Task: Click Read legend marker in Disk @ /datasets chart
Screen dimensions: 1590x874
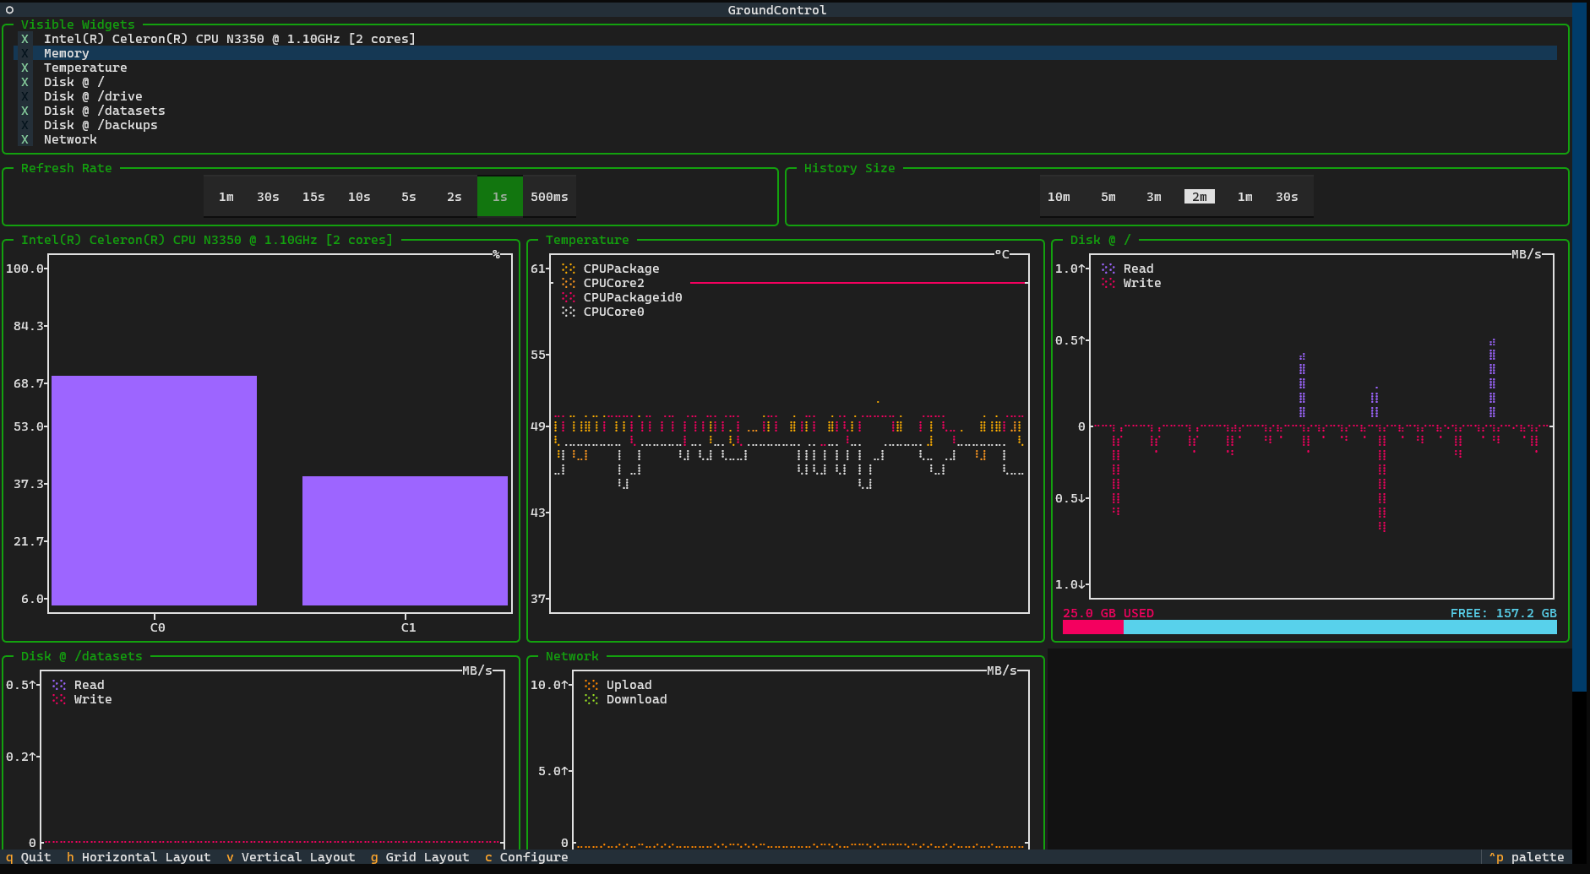Action: click(x=59, y=685)
